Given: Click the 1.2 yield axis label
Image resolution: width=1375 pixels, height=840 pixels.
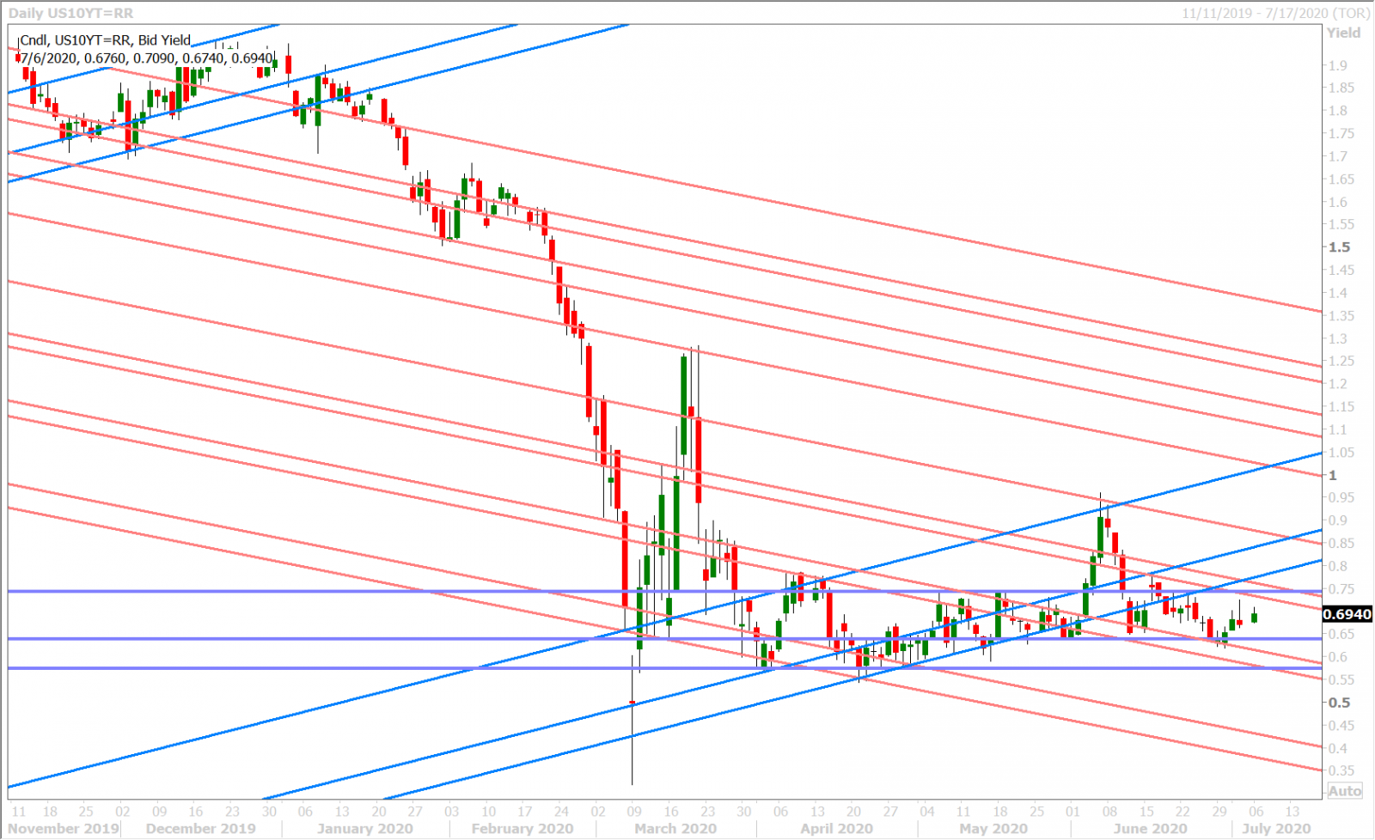Looking at the screenshot, I should pos(1337,384).
